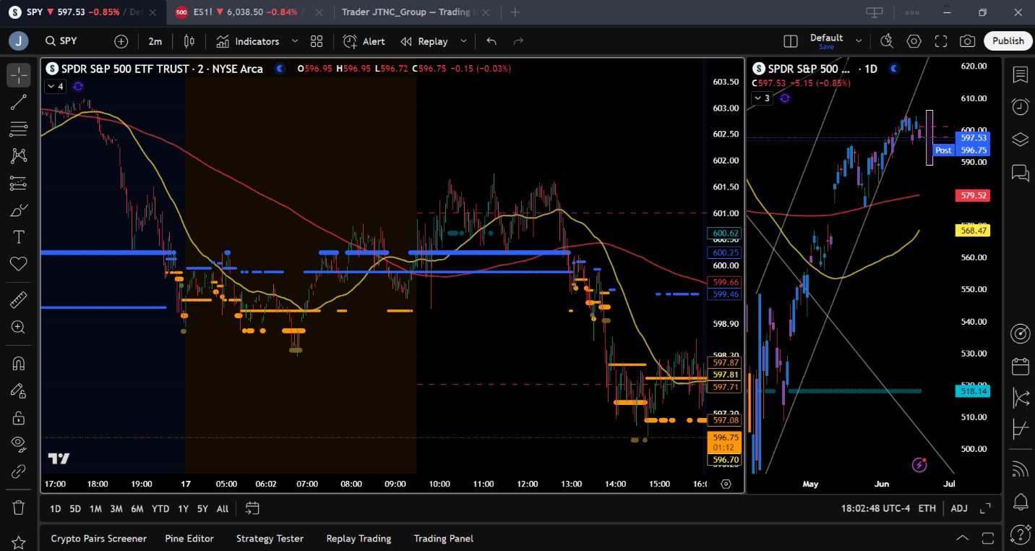The image size is (1035, 551).
Task: Toggle lock all drawings
Action: point(19,418)
